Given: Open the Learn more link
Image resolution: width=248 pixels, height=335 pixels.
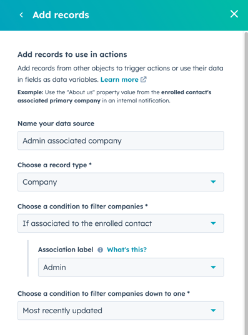Looking at the screenshot, I should click(x=119, y=79).
